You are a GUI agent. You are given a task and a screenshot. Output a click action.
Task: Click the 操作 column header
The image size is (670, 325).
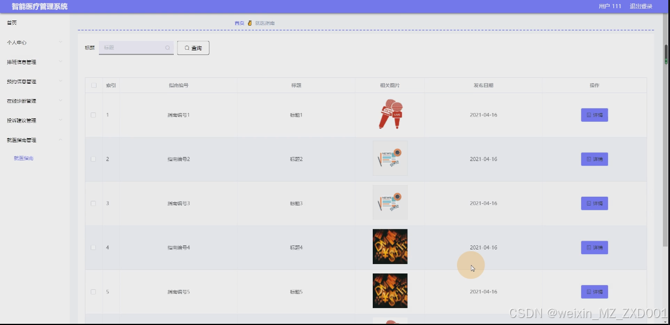595,85
